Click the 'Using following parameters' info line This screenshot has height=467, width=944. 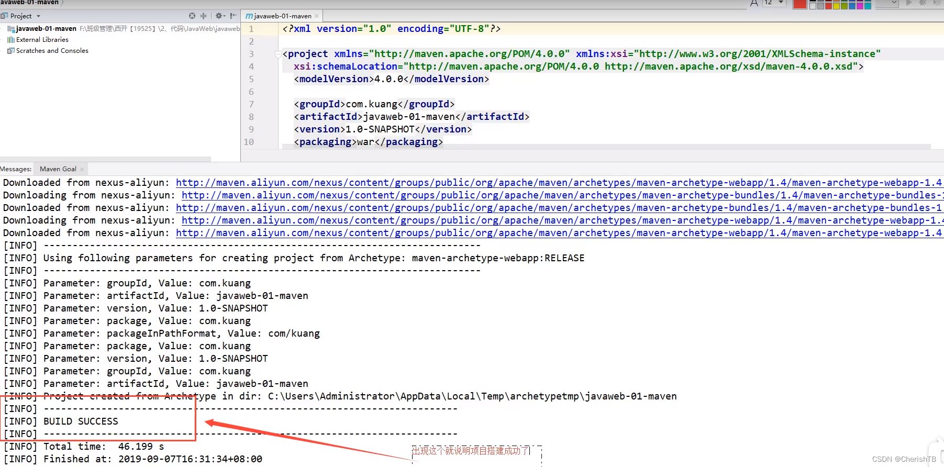click(294, 258)
